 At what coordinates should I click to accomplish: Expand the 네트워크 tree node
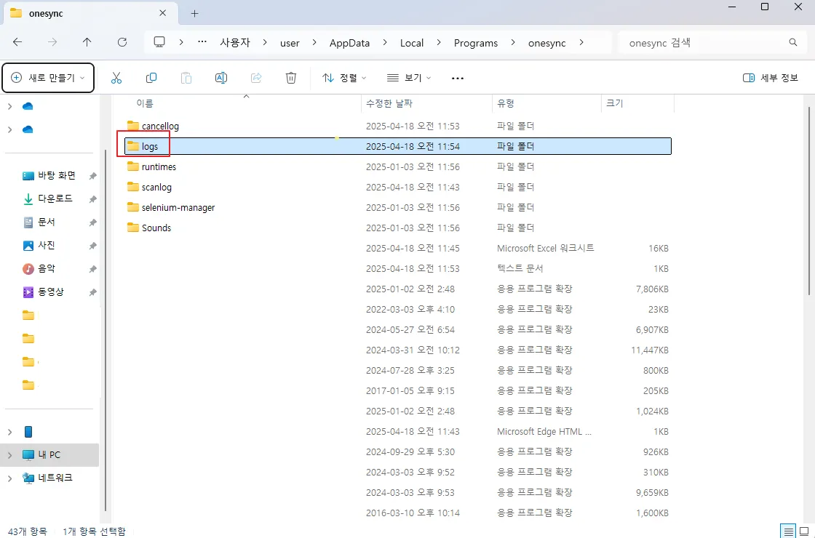click(9, 478)
